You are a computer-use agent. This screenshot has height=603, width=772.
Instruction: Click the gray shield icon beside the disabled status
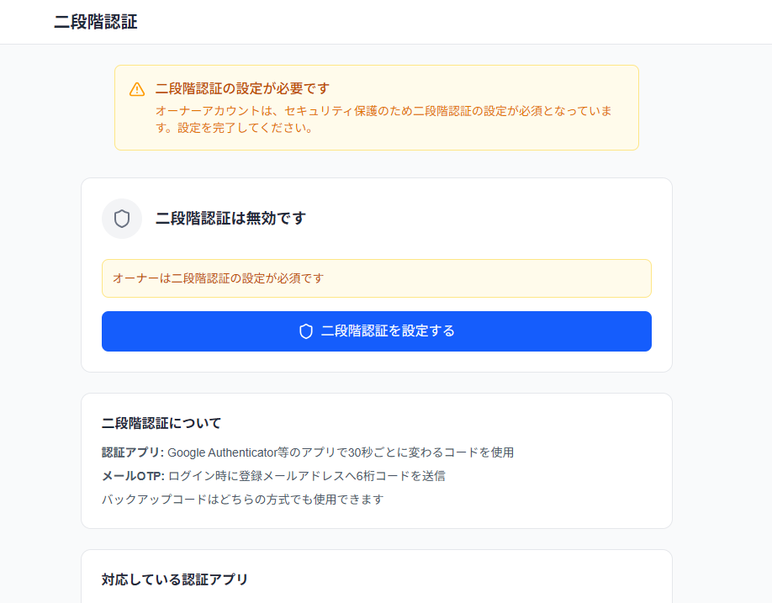(x=122, y=219)
